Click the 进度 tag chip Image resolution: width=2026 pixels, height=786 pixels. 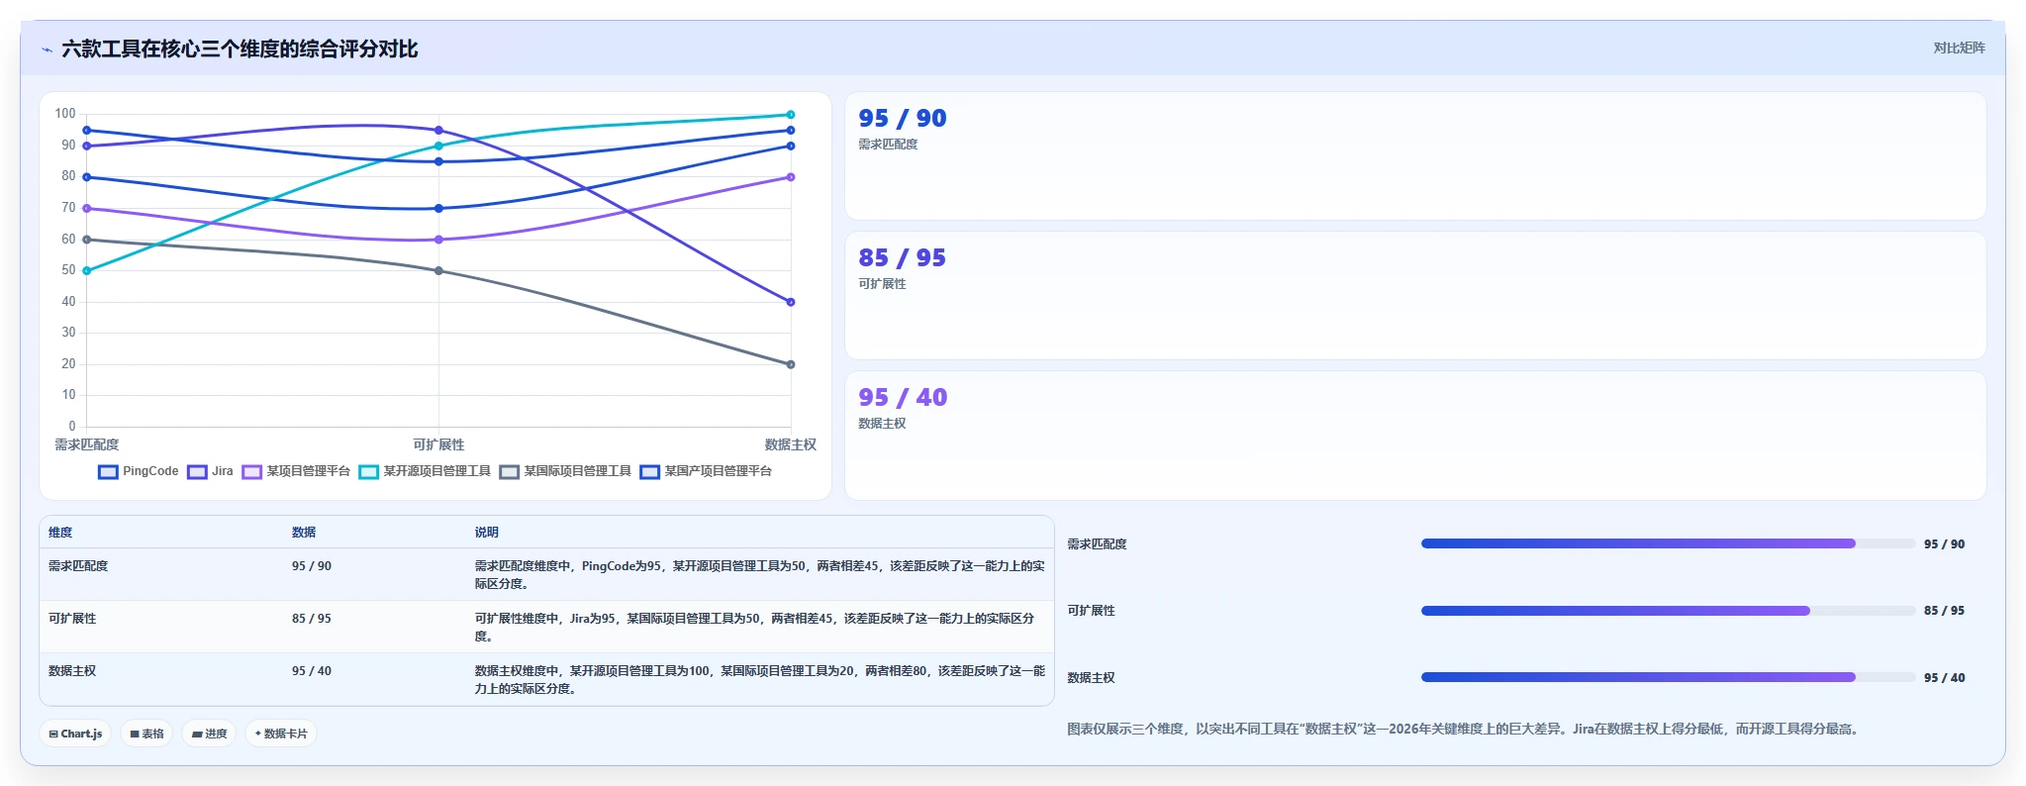pos(209,734)
